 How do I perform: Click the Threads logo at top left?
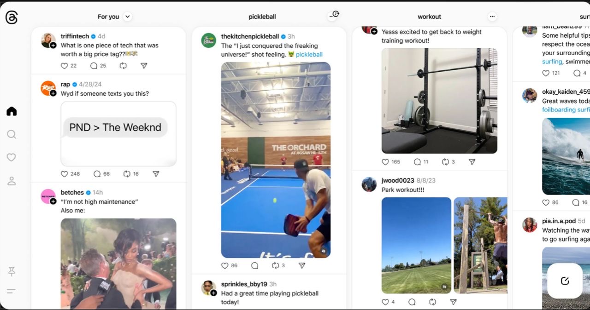pos(12,17)
